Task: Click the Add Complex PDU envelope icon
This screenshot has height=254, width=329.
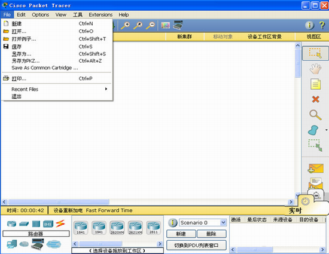Action: (x=315, y=183)
